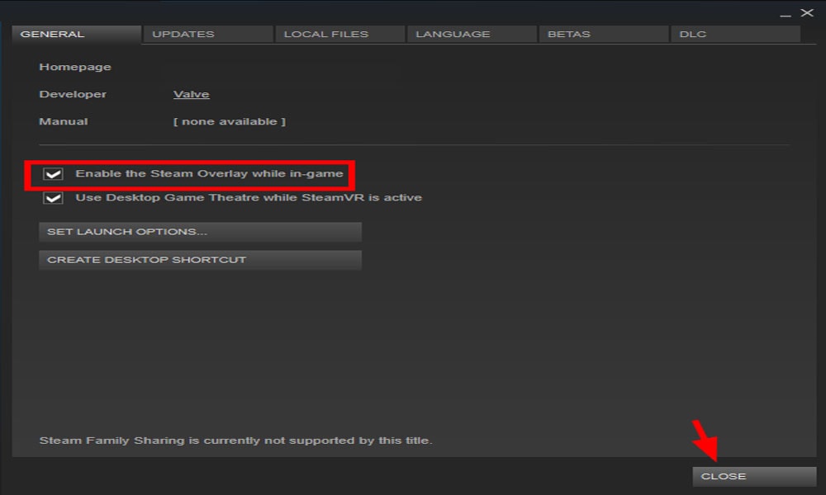This screenshot has height=495, width=826.
Task: Open the Valve developer link
Action: [x=192, y=94]
